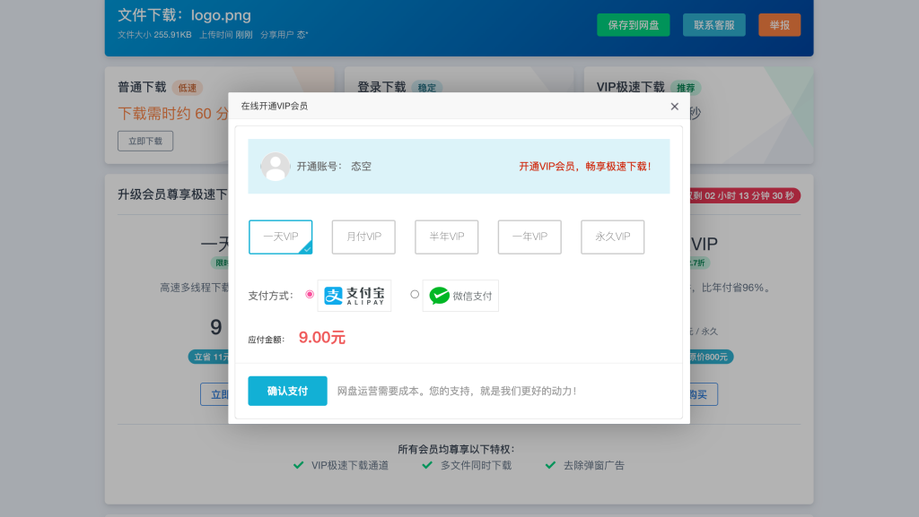Click the orange 举报 report button
Image resolution: width=919 pixels, height=517 pixels.
point(779,24)
